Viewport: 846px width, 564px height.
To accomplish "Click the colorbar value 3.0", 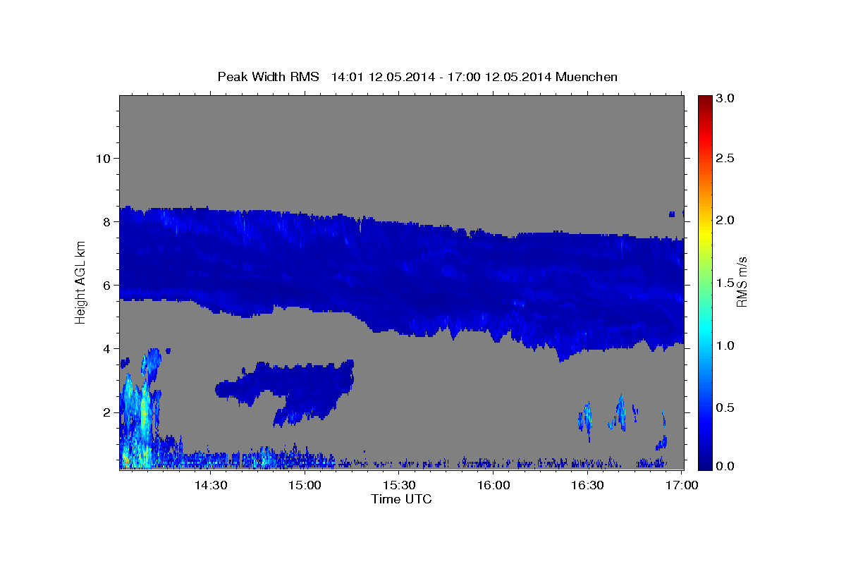I will [725, 98].
